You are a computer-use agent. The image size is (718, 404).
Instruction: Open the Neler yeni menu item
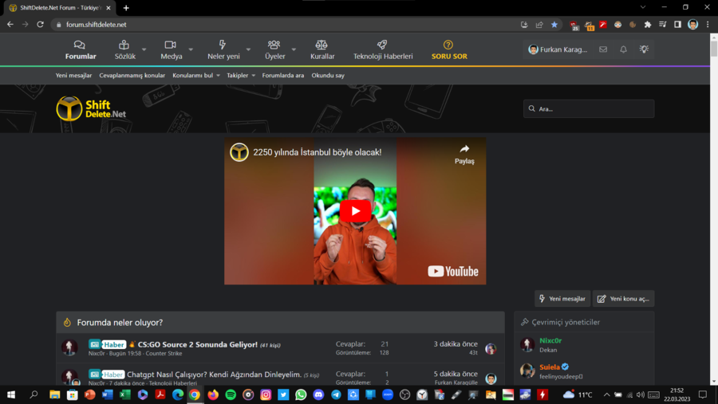click(223, 50)
